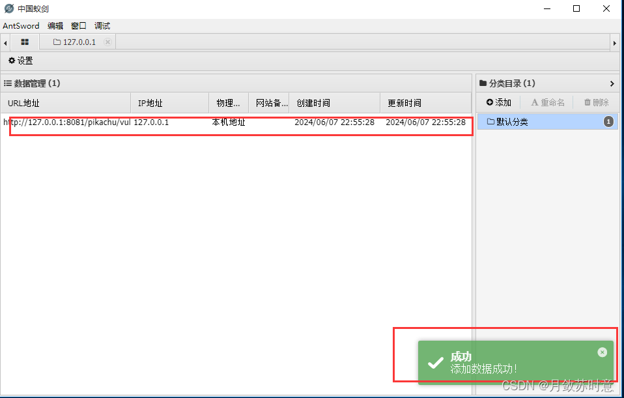Open 设置 settings
Screen dimensions: 624x398
(21, 61)
